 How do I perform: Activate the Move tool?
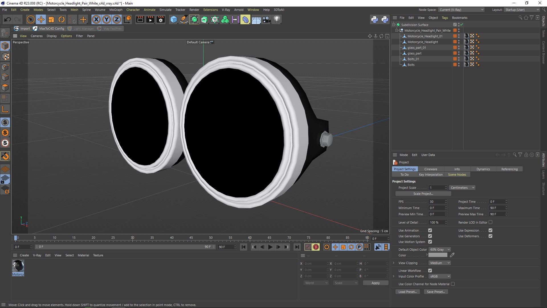click(x=41, y=19)
